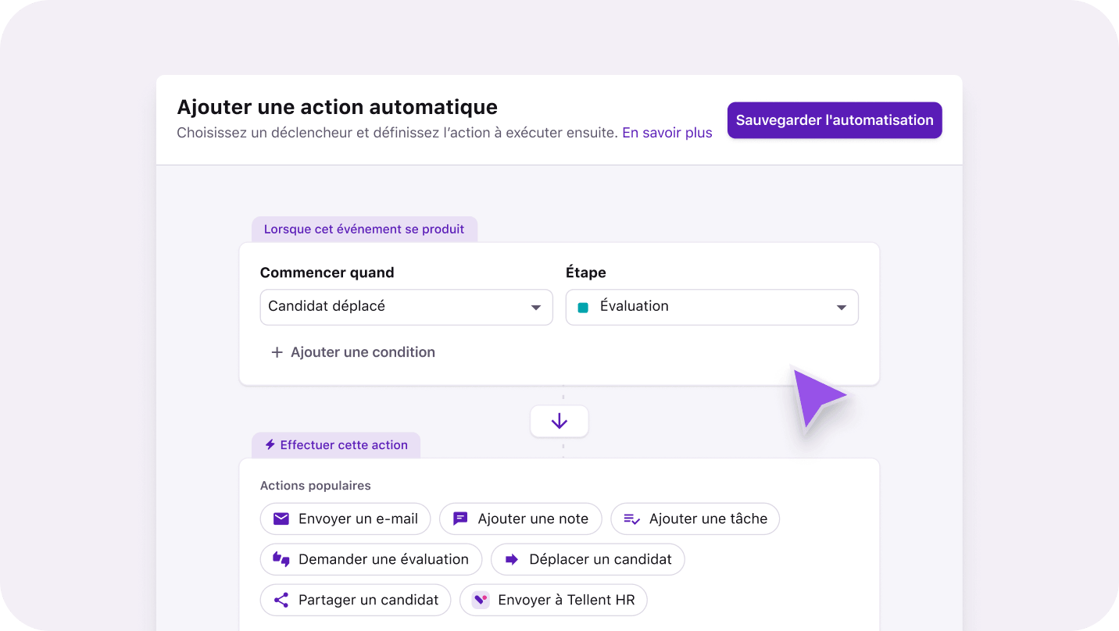
Task: Open the Étape dropdown showing Évaluation
Action: [x=711, y=307]
